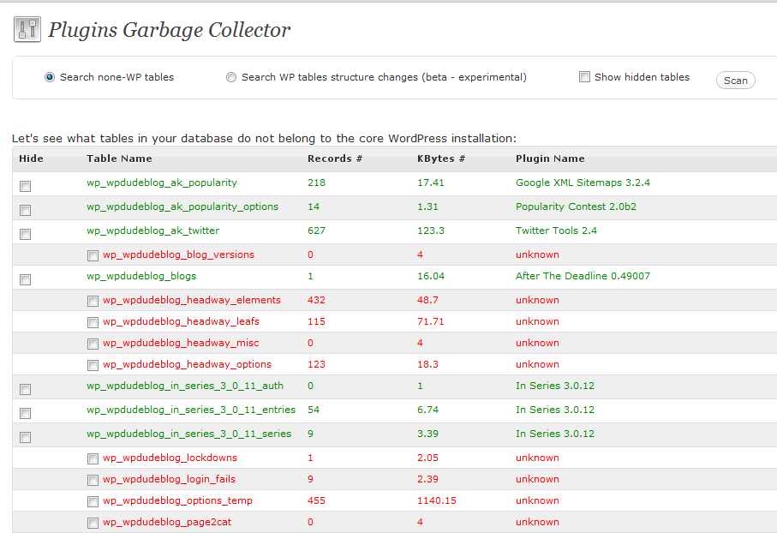Click the wp_wpdudeblog_blog_versions table name
Viewport: 777px width, 533px height.
click(178, 255)
